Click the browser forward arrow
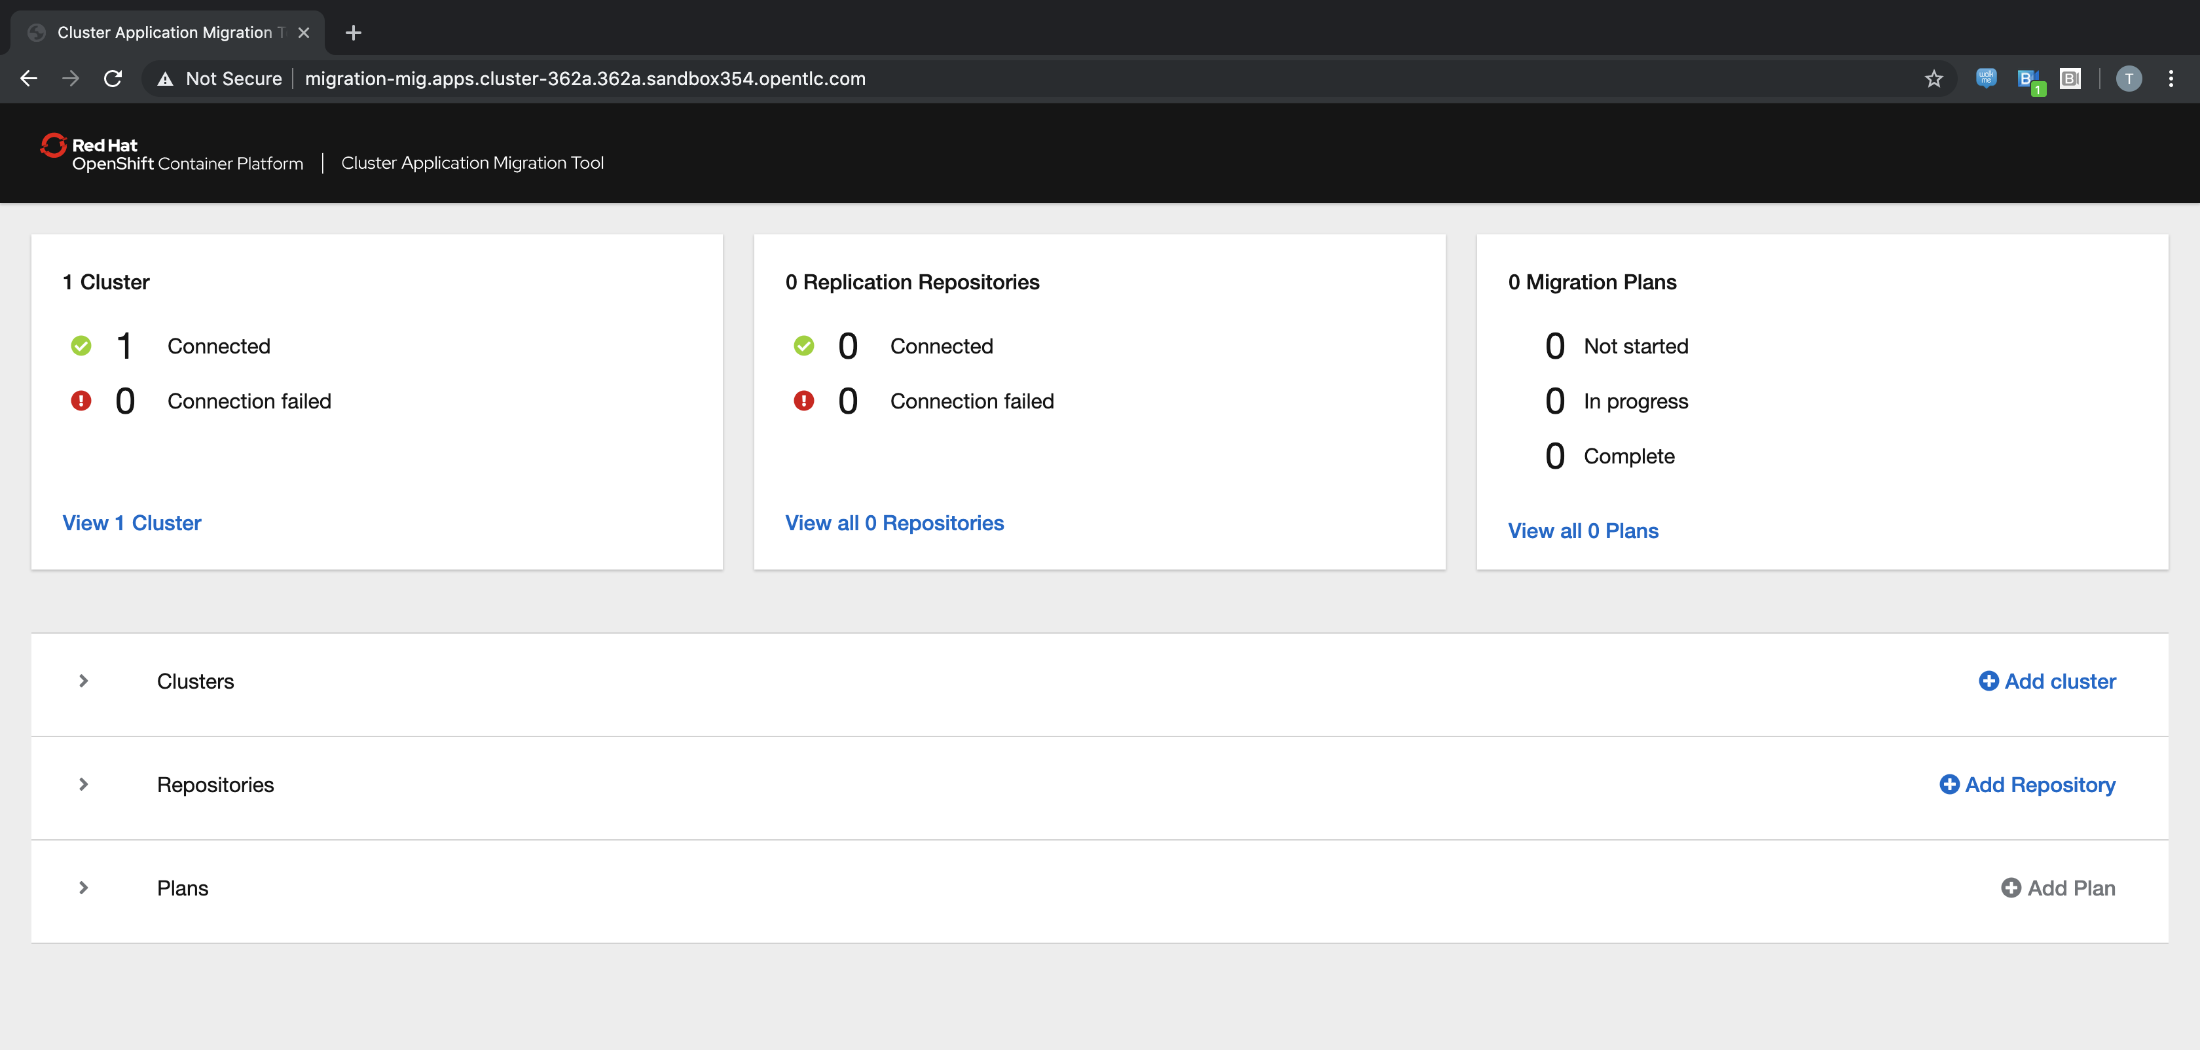2200x1050 pixels. (x=71, y=79)
